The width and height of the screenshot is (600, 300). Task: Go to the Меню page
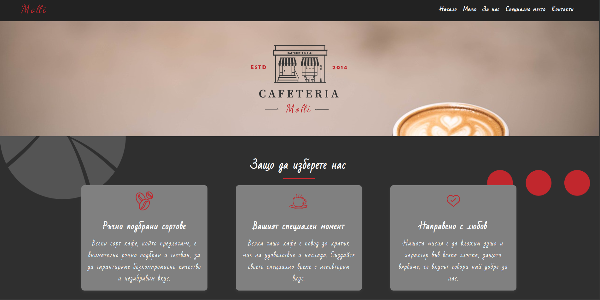coord(470,9)
